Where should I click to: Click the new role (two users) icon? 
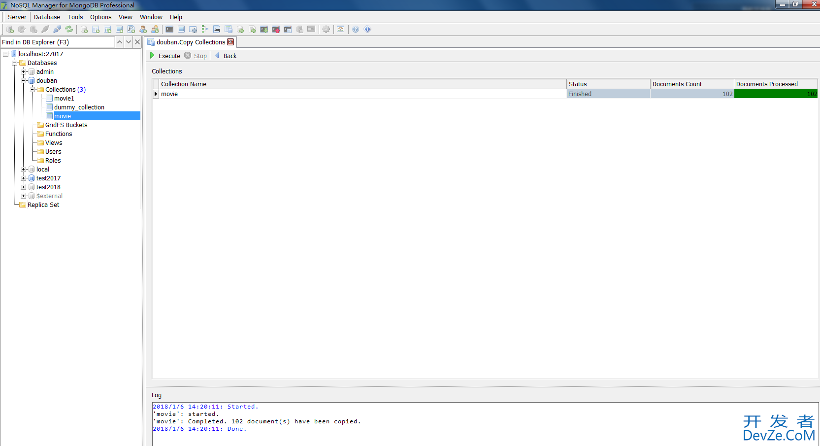tap(155, 30)
